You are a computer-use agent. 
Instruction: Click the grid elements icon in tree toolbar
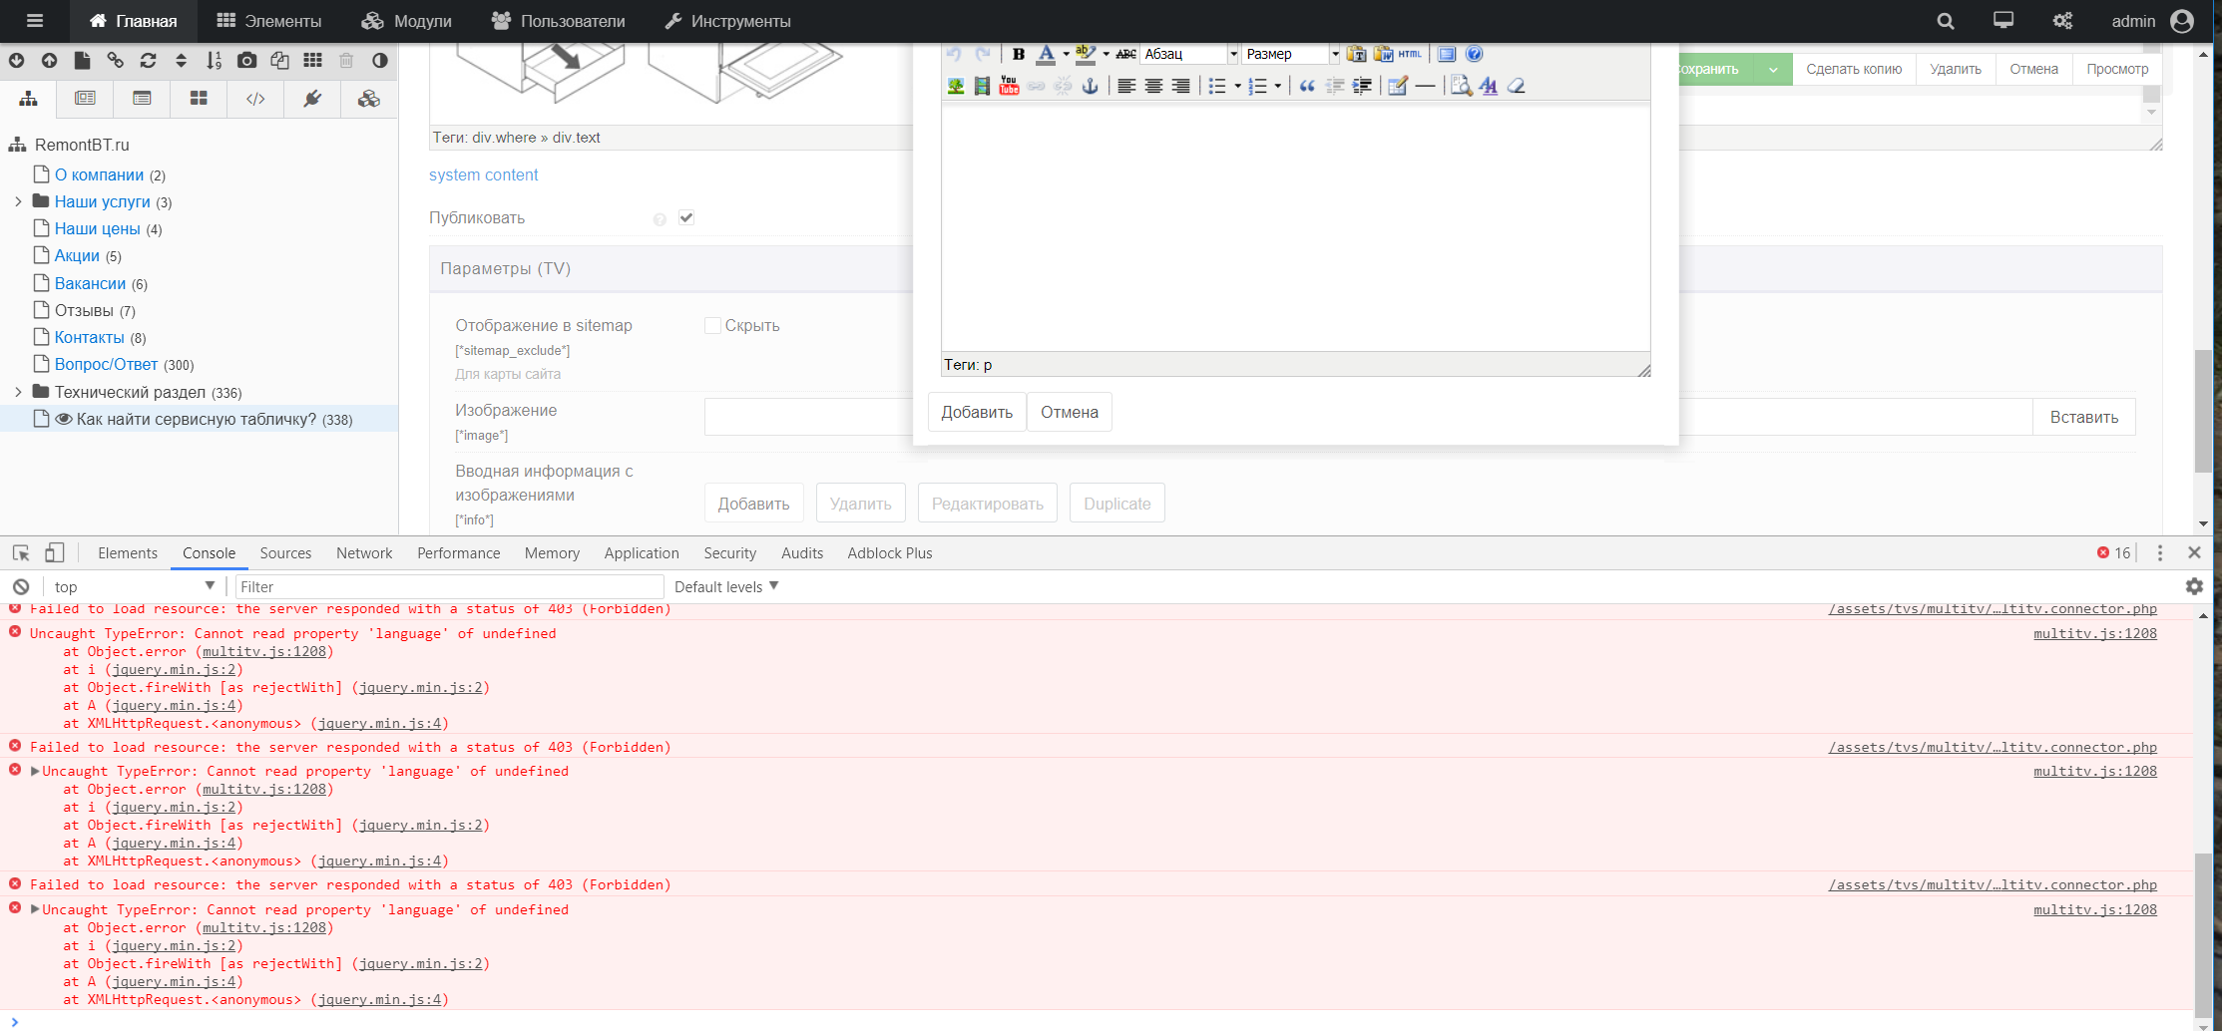[x=312, y=61]
